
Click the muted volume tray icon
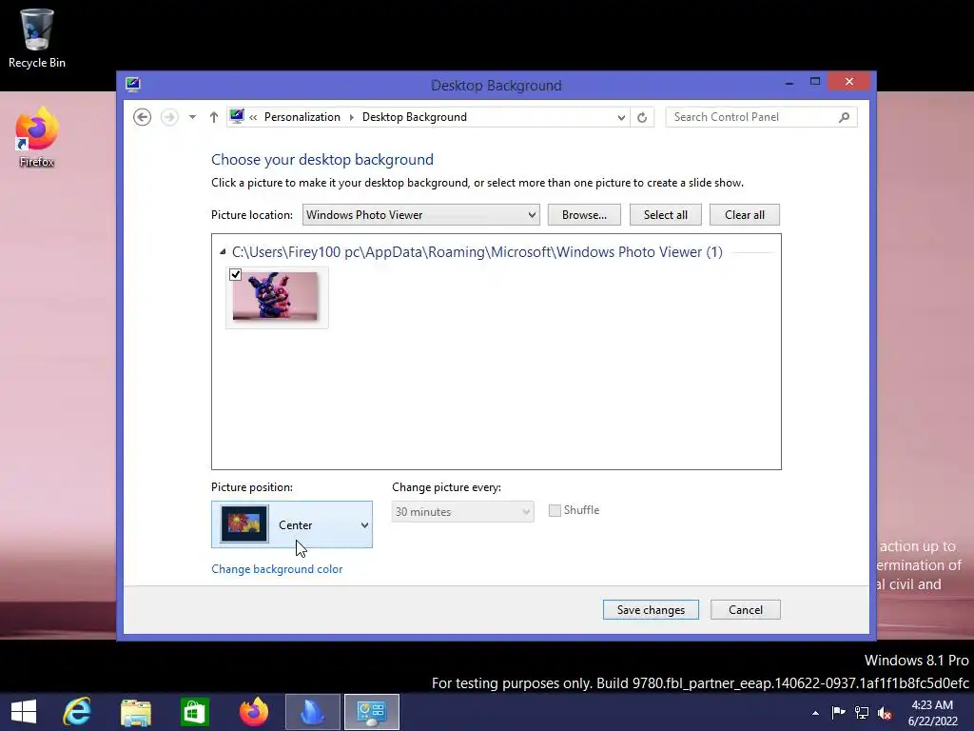(885, 712)
